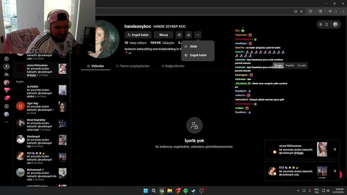Click the upload plus icon in sidebar

[x=7, y=106]
